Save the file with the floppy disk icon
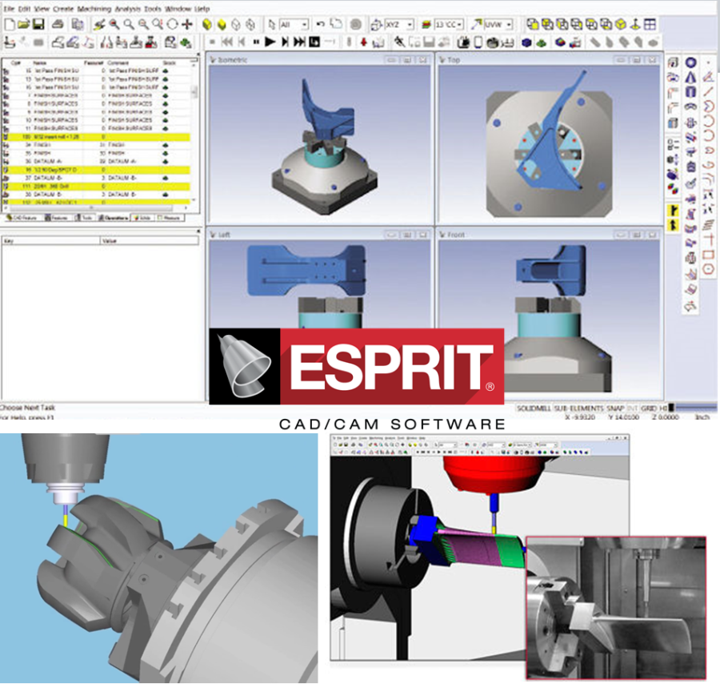Image resolution: width=720 pixels, height=684 pixels. (38, 24)
